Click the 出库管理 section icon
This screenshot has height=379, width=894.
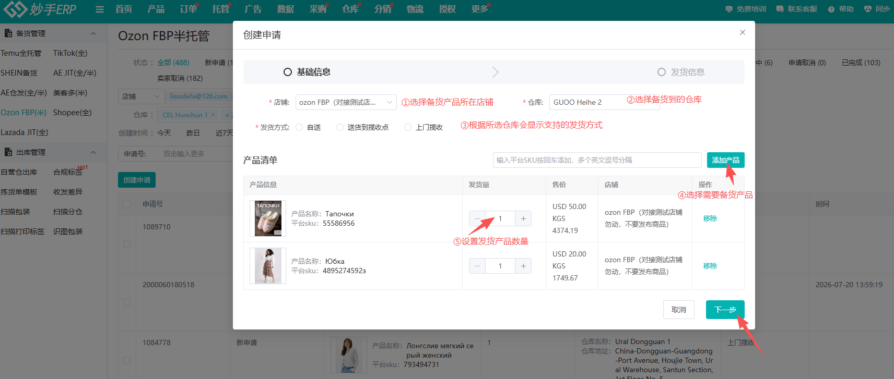(8, 152)
